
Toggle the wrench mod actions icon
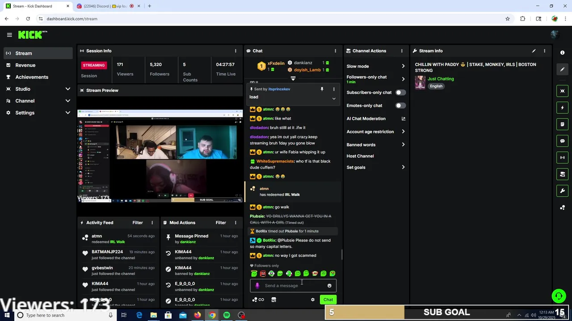562,191
